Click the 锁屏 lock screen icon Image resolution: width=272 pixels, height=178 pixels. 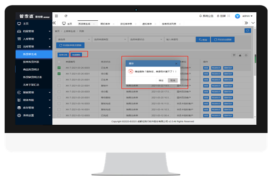[218, 16]
